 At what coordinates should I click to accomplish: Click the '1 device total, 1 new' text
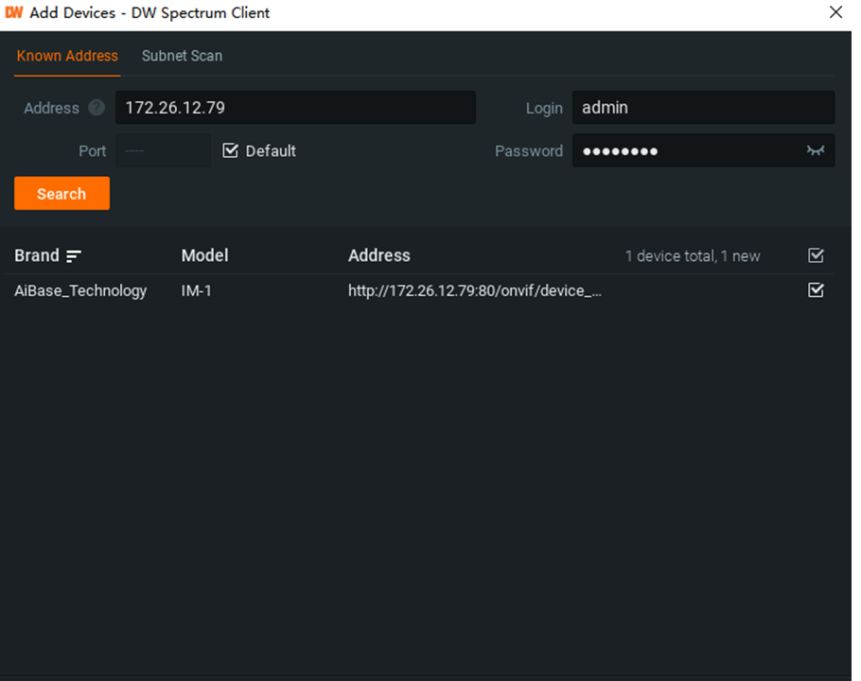(693, 256)
